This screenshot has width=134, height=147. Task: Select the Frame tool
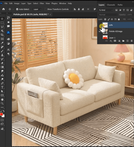(x=2, y=39)
